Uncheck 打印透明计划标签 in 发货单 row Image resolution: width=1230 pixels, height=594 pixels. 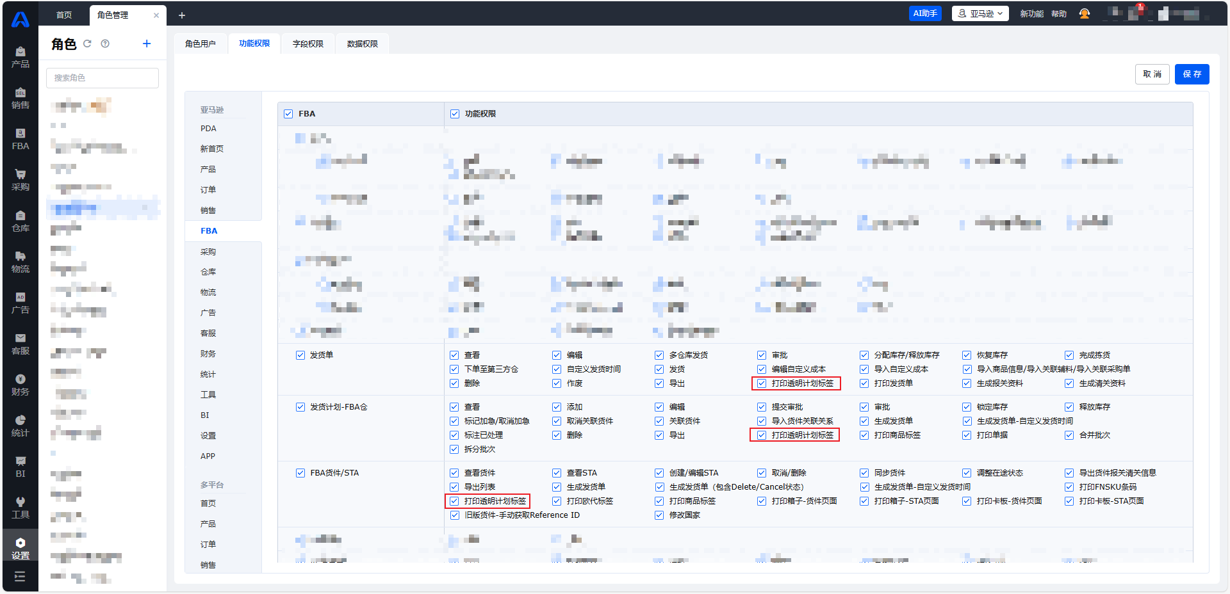(762, 383)
